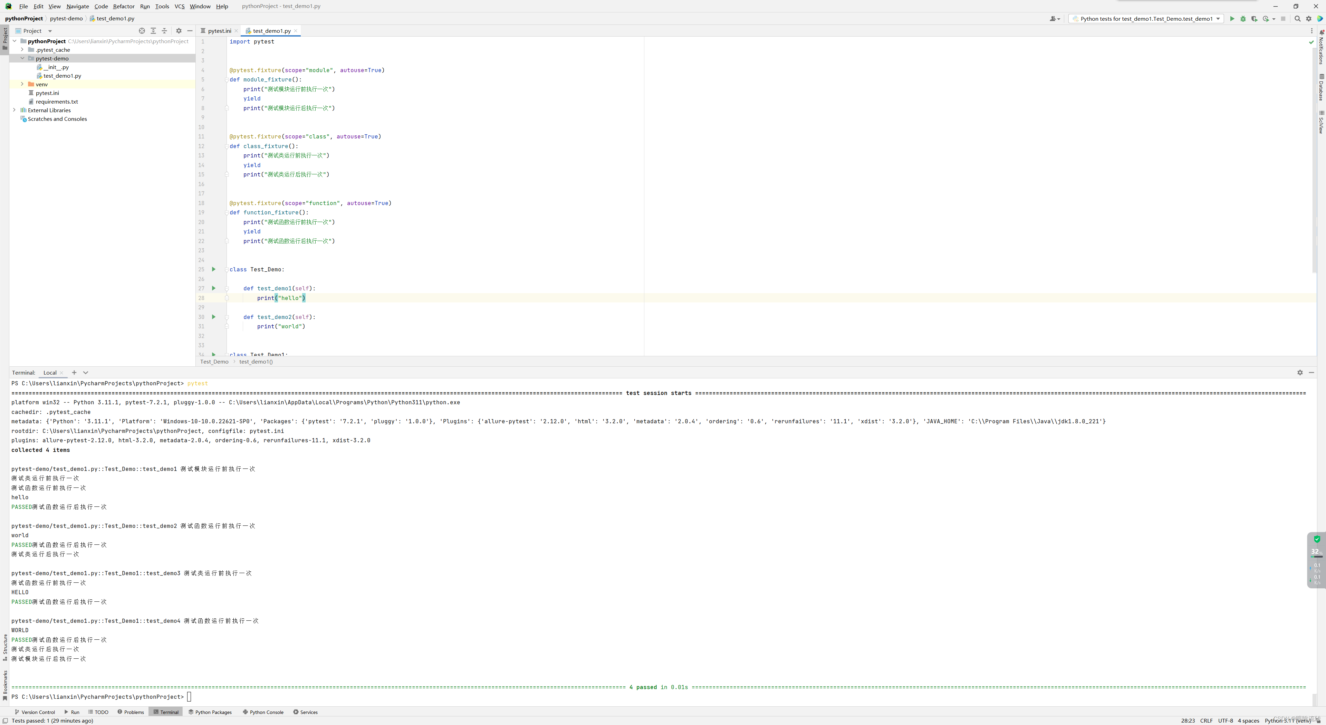Open the SciView tool window

tap(1322, 122)
